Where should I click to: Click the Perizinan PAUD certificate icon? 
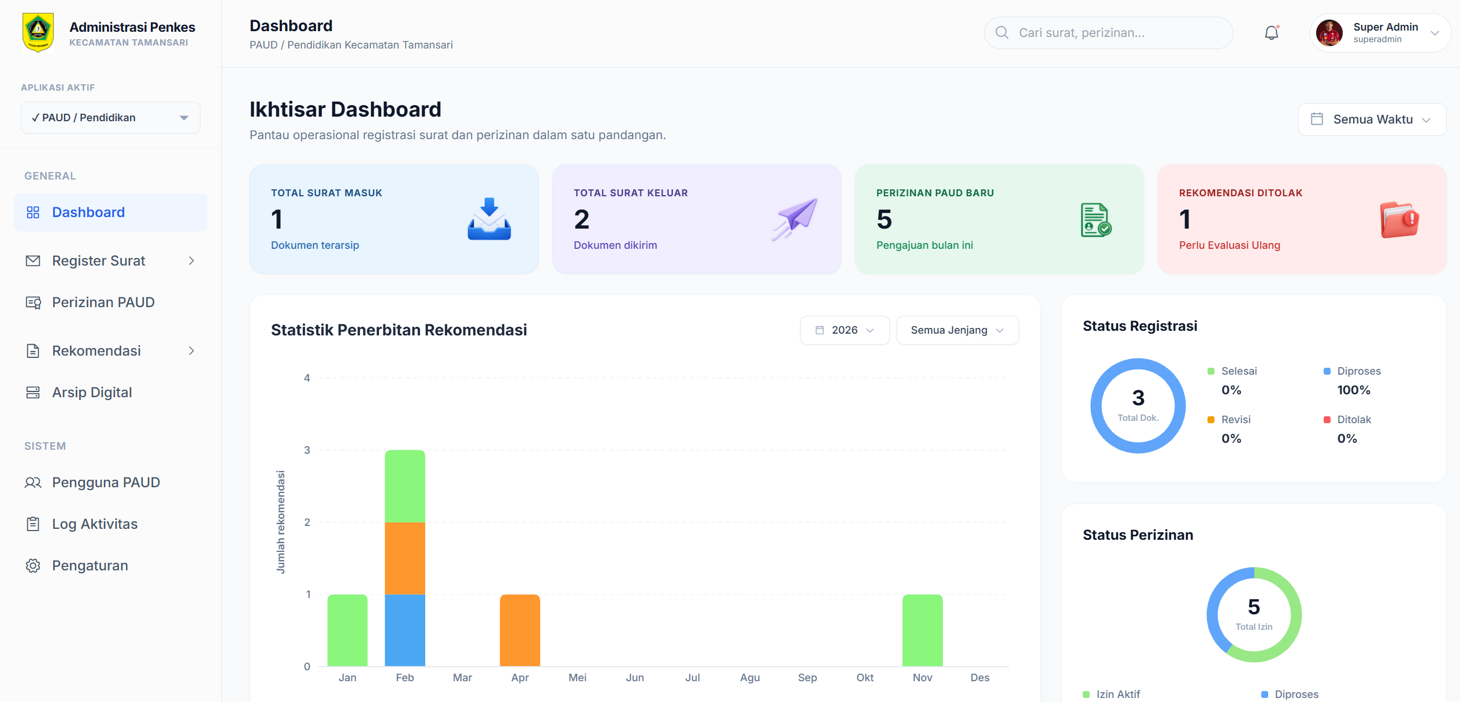pyautogui.click(x=33, y=303)
